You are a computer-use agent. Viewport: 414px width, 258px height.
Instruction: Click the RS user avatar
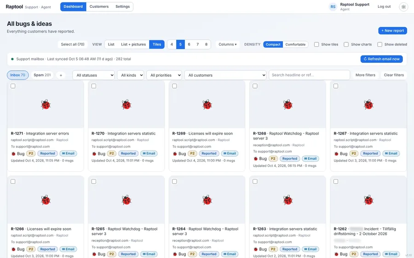tap(333, 7)
